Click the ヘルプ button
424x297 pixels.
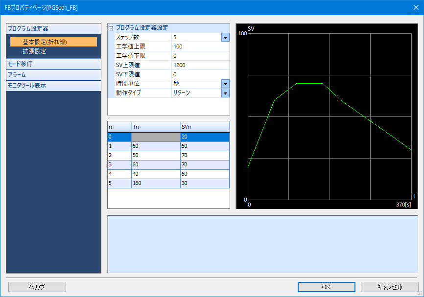(37, 287)
